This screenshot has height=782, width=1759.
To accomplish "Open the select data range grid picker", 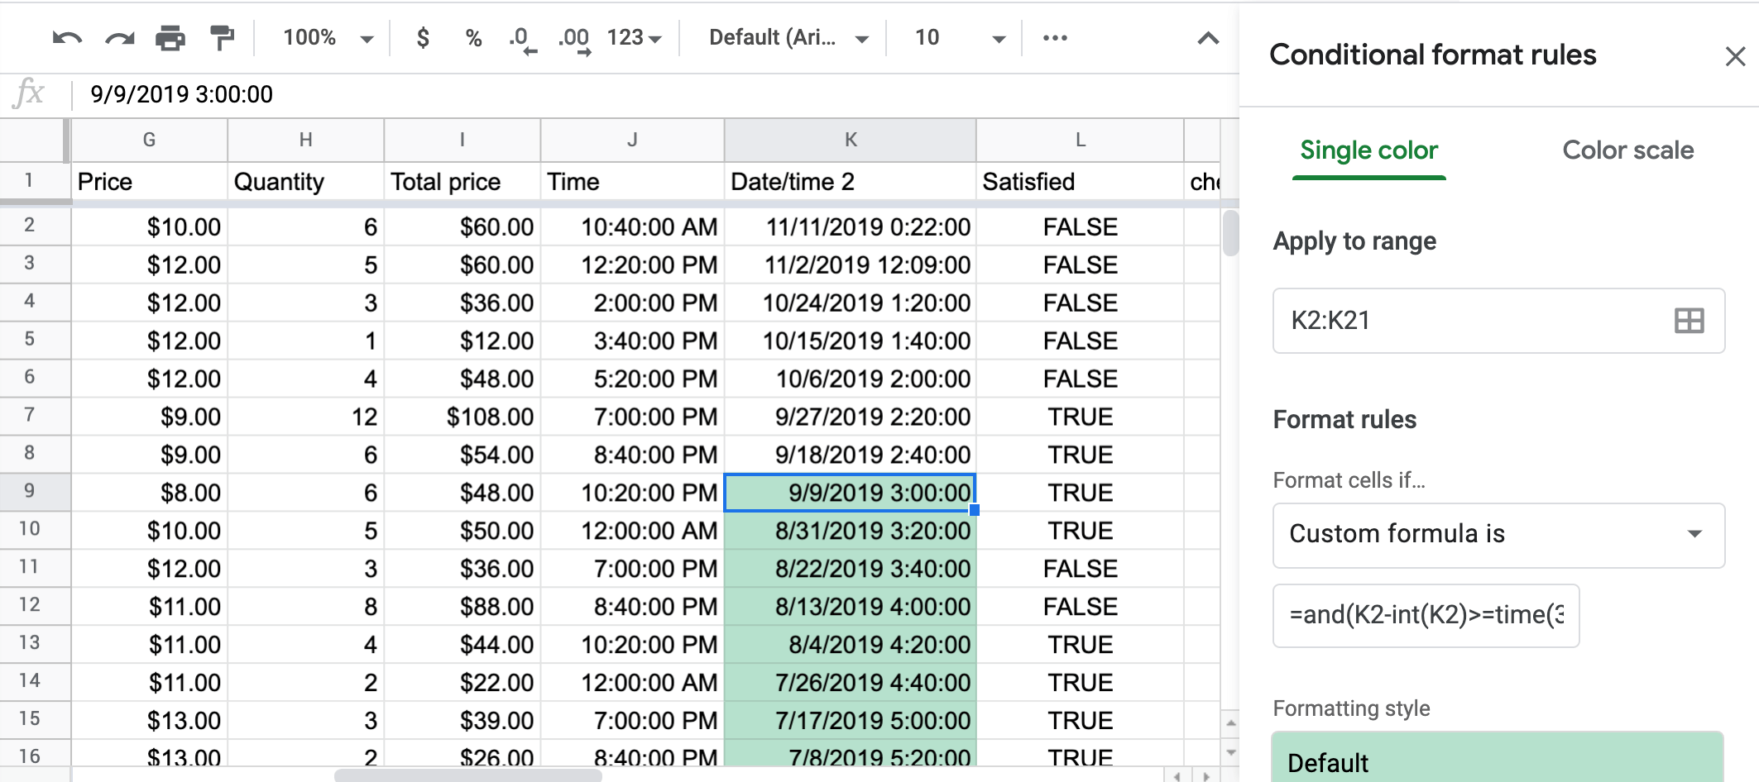I will click(1688, 321).
